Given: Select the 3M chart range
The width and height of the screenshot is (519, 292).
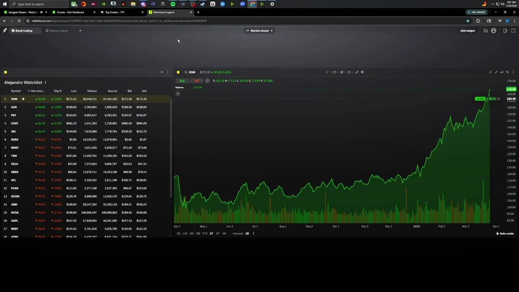Looking at the screenshot, I should pos(198,234).
